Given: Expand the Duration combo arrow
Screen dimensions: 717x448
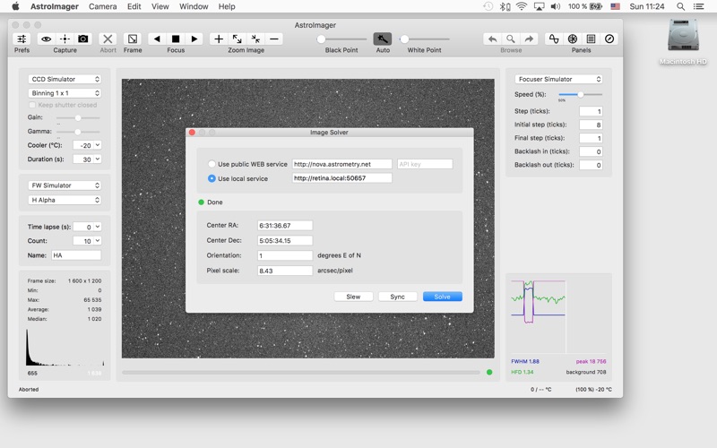Looking at the screenshot, I should click(98, 159).
